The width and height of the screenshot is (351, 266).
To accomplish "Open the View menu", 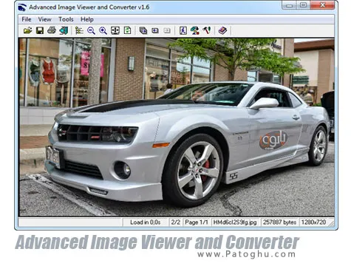I will tap(44, 19).
